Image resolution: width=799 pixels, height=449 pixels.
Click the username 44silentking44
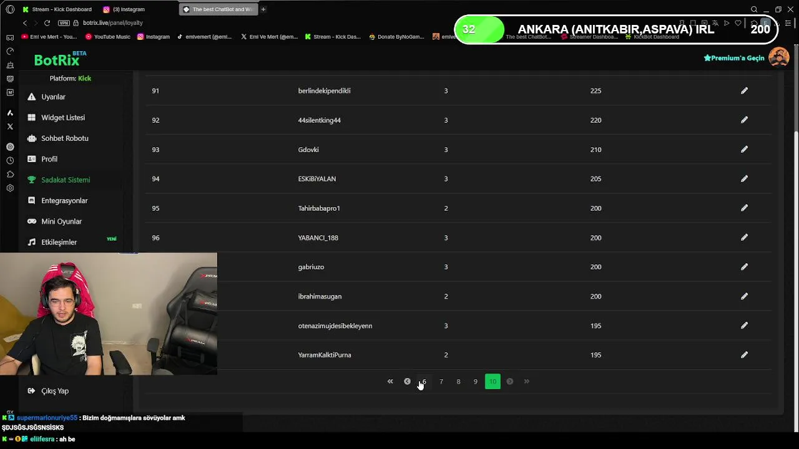coord(319,120)
